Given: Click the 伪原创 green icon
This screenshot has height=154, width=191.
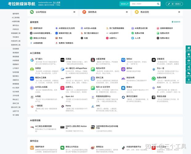Looking at the screenshot, I should (32, 69).
